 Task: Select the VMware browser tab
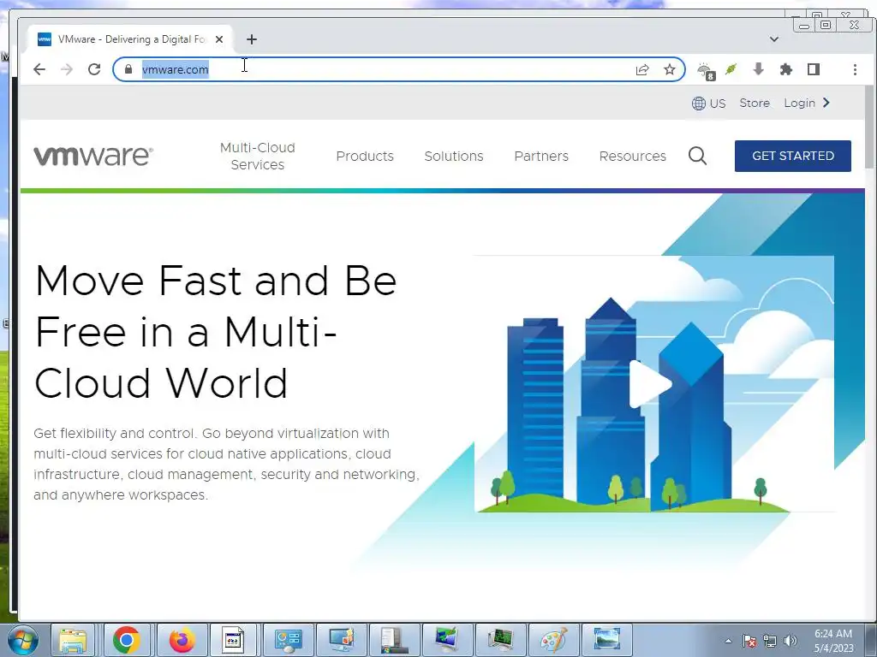tap(131, 39)
